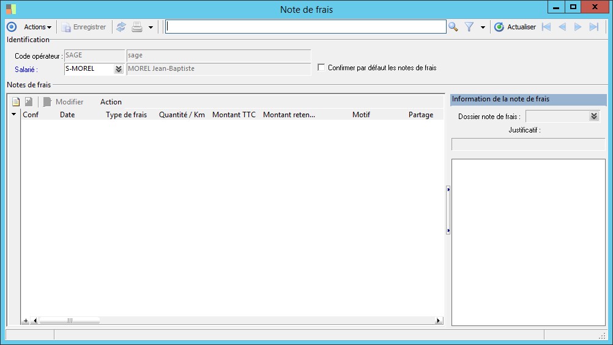Image resolution: width=613 pixels, height=345 pixels.
Task: Close the Note de frais window
Action: tap(595, 7)
